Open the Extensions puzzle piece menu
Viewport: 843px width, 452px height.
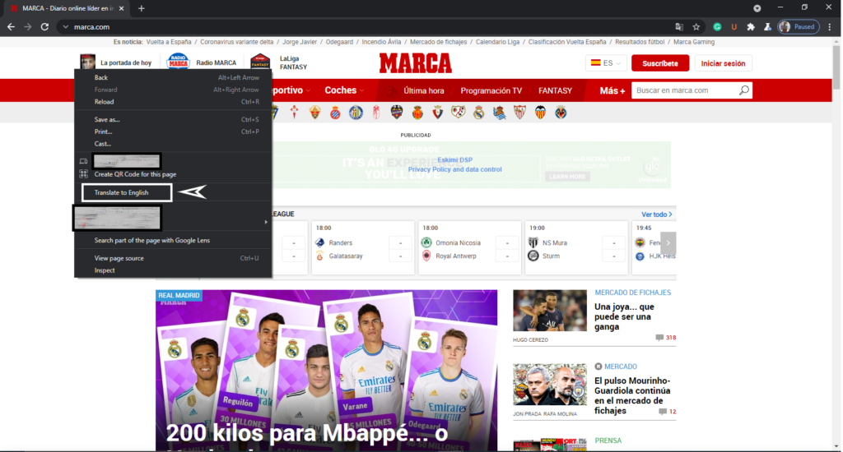pos(751,27)
